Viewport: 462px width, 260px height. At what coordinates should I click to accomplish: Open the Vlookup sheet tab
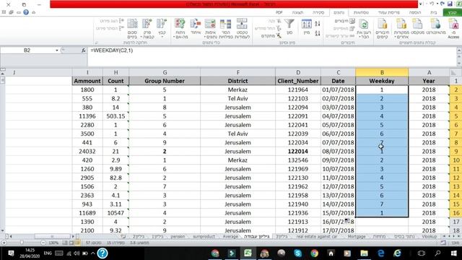429,236
